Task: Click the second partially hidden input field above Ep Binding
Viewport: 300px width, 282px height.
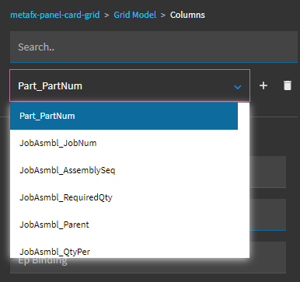Action: tap(268, 214)
